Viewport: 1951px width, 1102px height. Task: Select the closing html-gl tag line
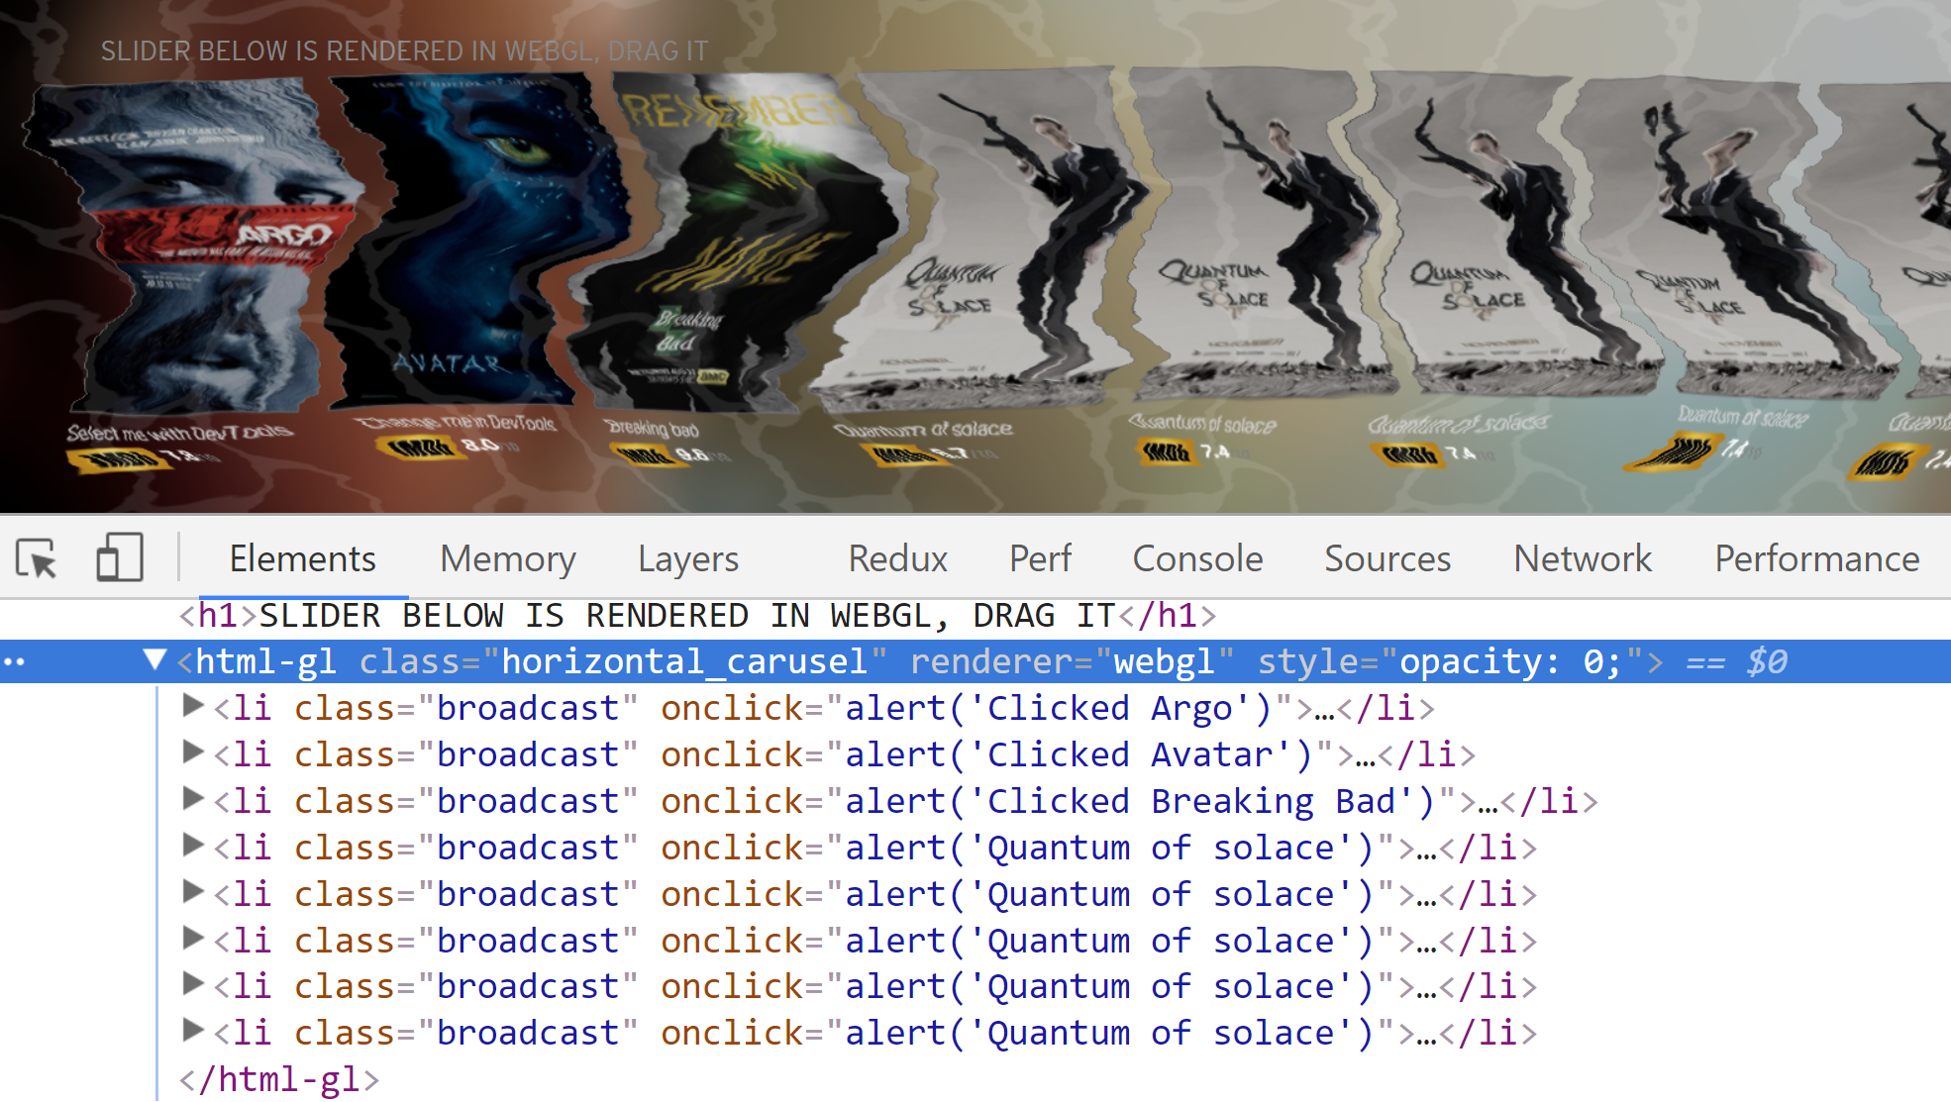click(x=279, y=1079)
